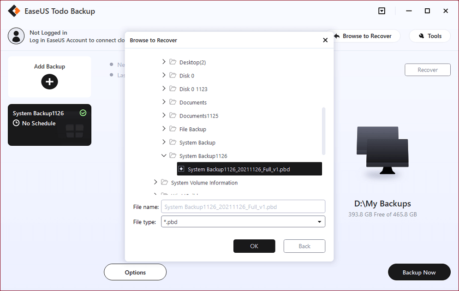Click the Back button
The height and width of the screenshot is (291, 459).
304,246
